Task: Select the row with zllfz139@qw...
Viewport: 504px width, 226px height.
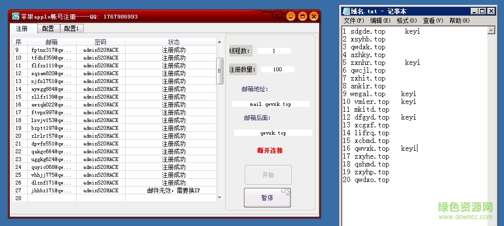Action: (x=114, y=97)
